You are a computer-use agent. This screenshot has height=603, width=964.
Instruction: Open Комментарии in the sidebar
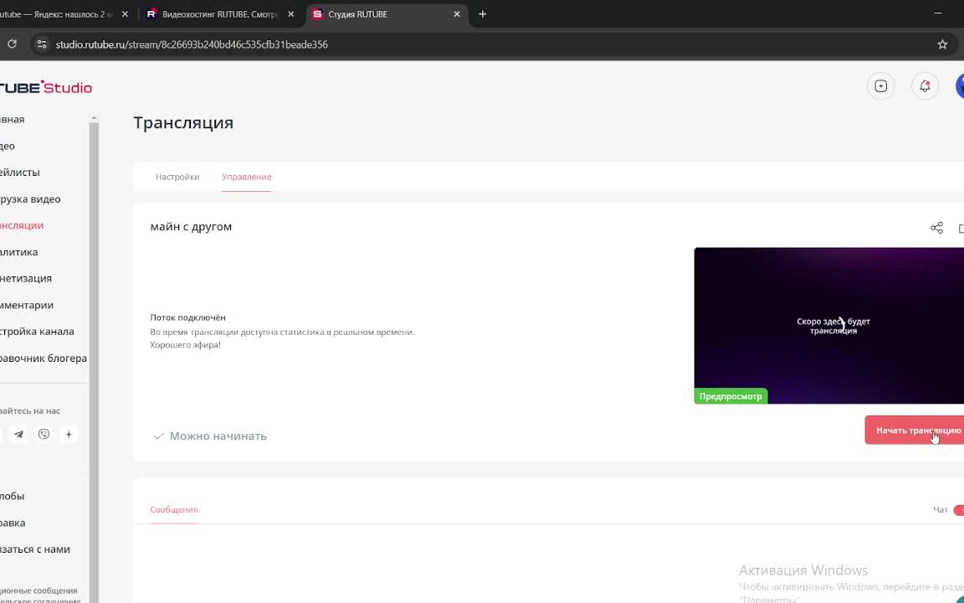[x=27, y=305]
